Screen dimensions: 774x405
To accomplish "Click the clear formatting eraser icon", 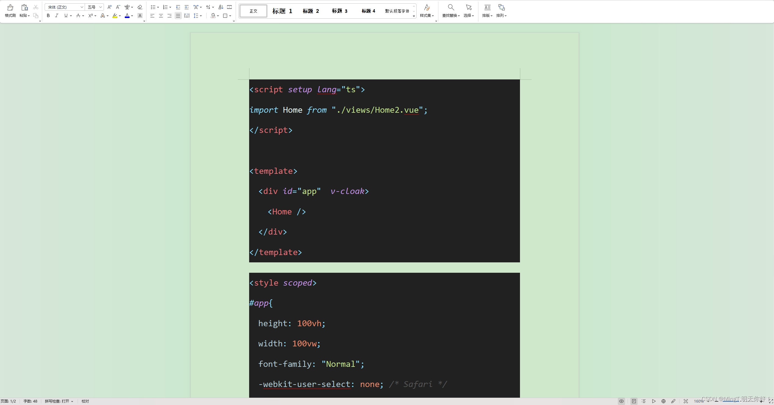I will coord(140,7).
